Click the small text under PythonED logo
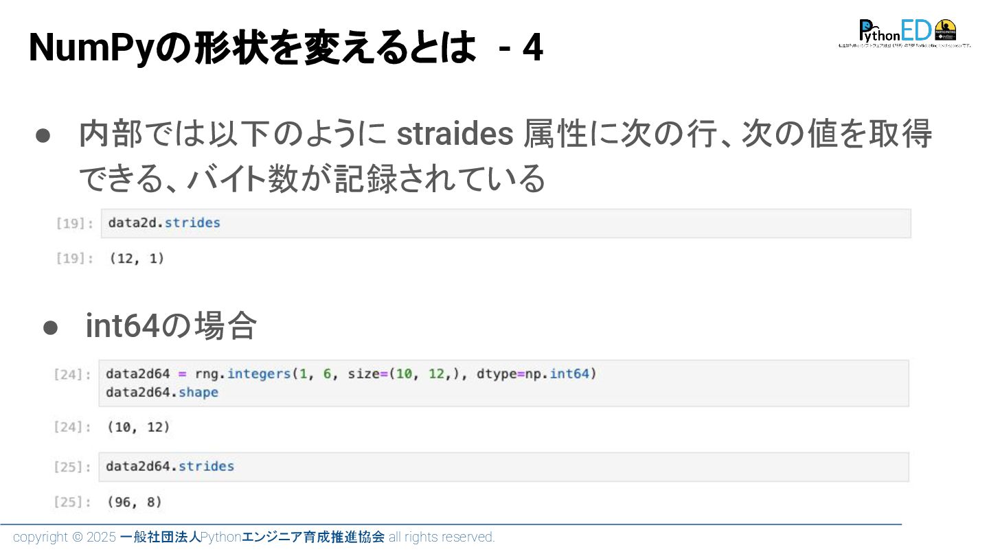The height and width of the screenshot is (556, 989). click(904, 46)
